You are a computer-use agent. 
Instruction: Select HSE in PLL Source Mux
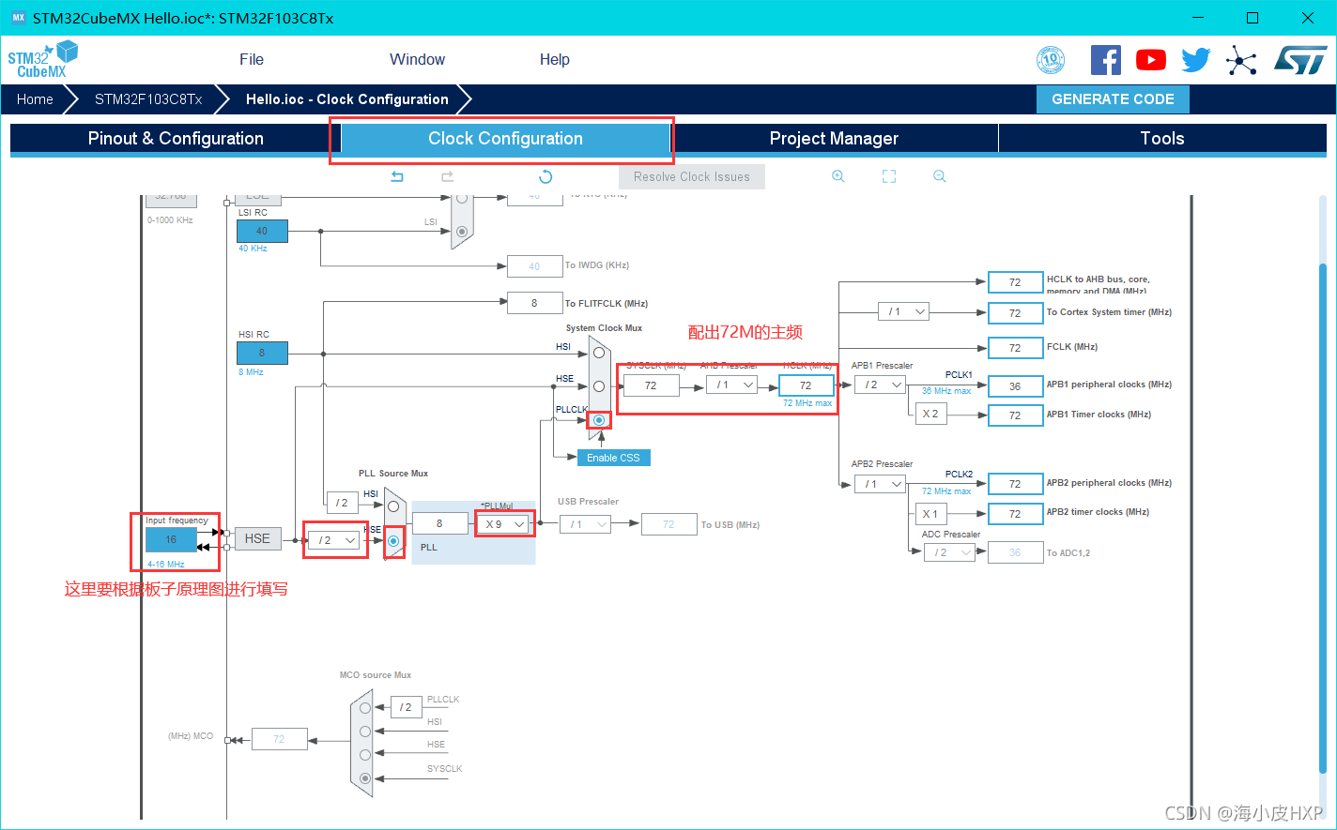coord(393,541)
